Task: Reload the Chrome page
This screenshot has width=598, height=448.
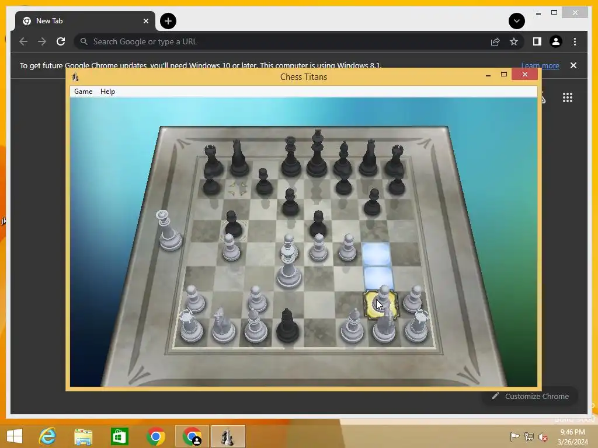Action: pos(61,41)
